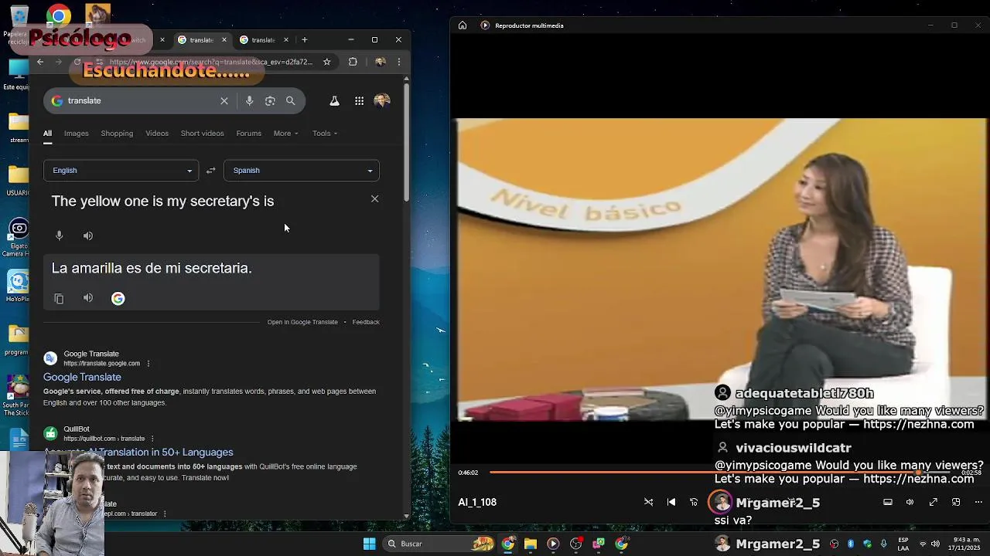Search translation on Google icon
The width and height of the screenshot is (990, 556).
click(x=118, y=298)
